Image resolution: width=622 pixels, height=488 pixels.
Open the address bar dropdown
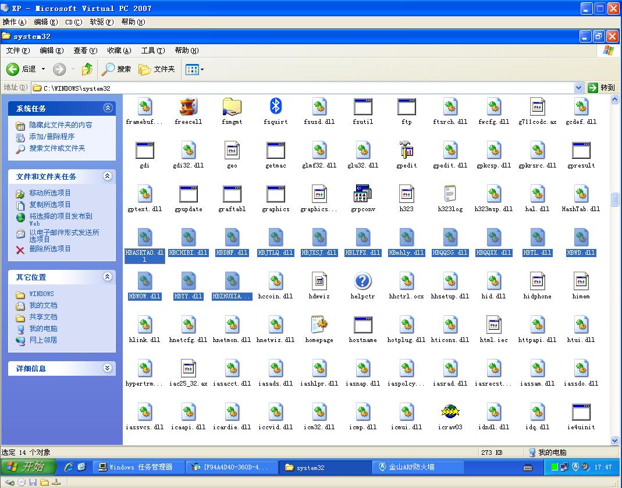(x=578, y=88)
